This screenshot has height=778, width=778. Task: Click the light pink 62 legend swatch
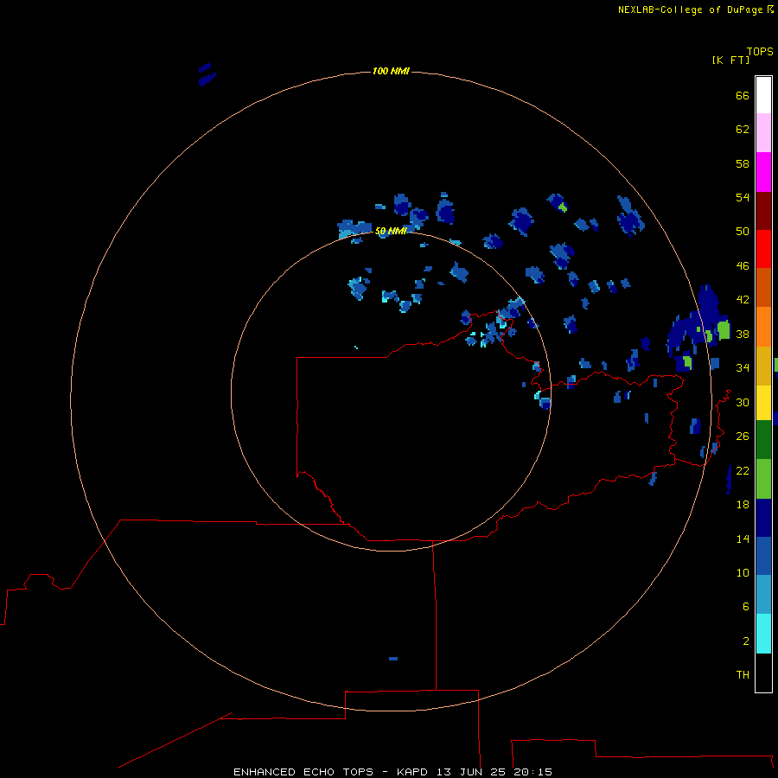click(x=763, y=132)
